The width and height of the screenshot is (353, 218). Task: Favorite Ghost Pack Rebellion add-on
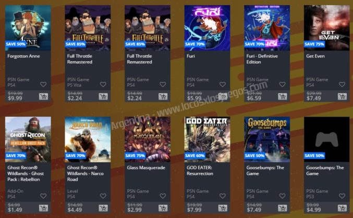pyautogui.click(x=43, y=196)
